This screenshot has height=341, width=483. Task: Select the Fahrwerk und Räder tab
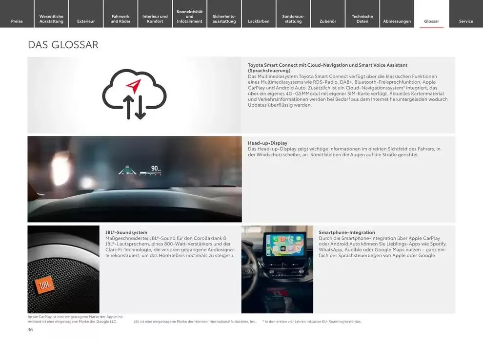[121, 19]
